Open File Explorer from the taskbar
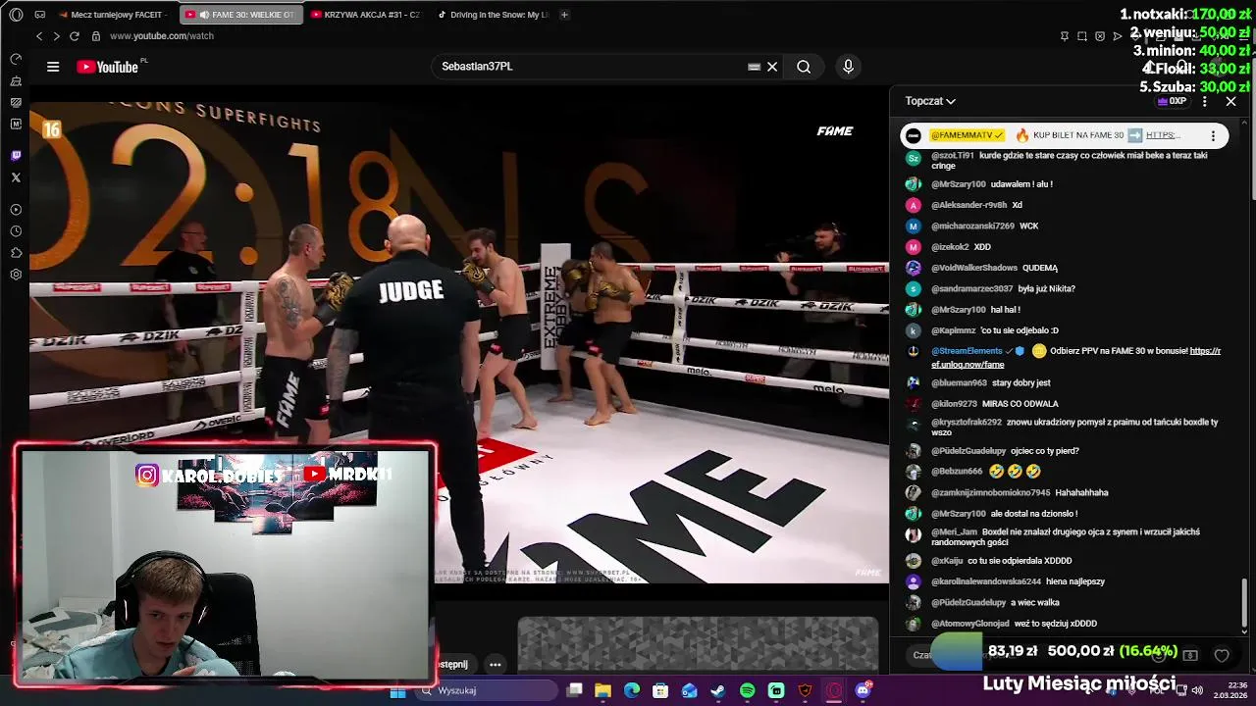The image size is (1256, 706). tap(603, 691)
